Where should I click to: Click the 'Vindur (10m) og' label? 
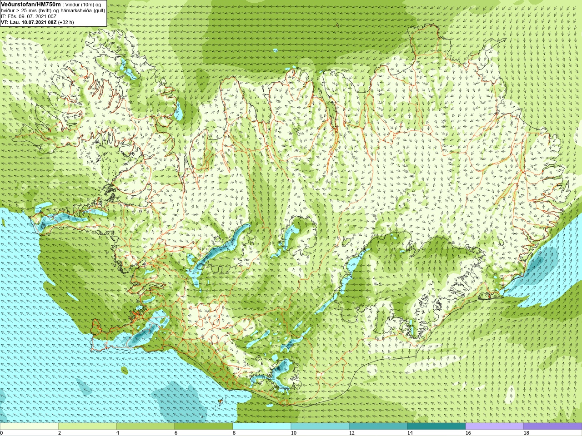(84, 5)
